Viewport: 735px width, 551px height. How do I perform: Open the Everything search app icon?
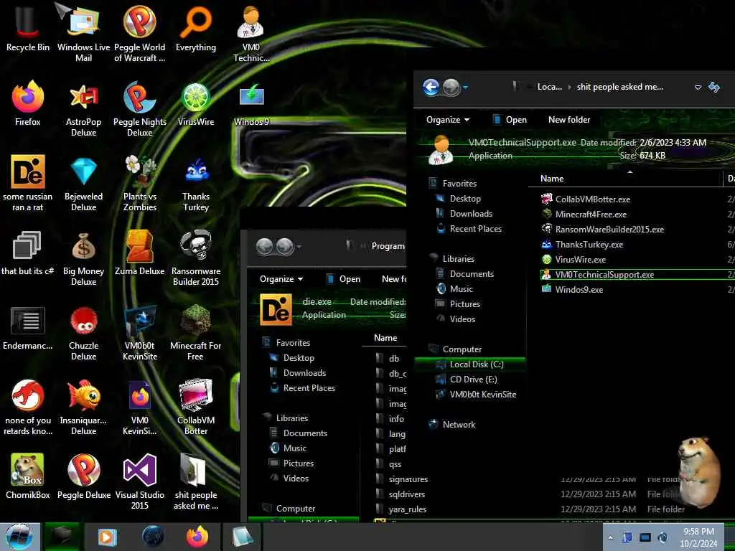click(x=196, y=29)
